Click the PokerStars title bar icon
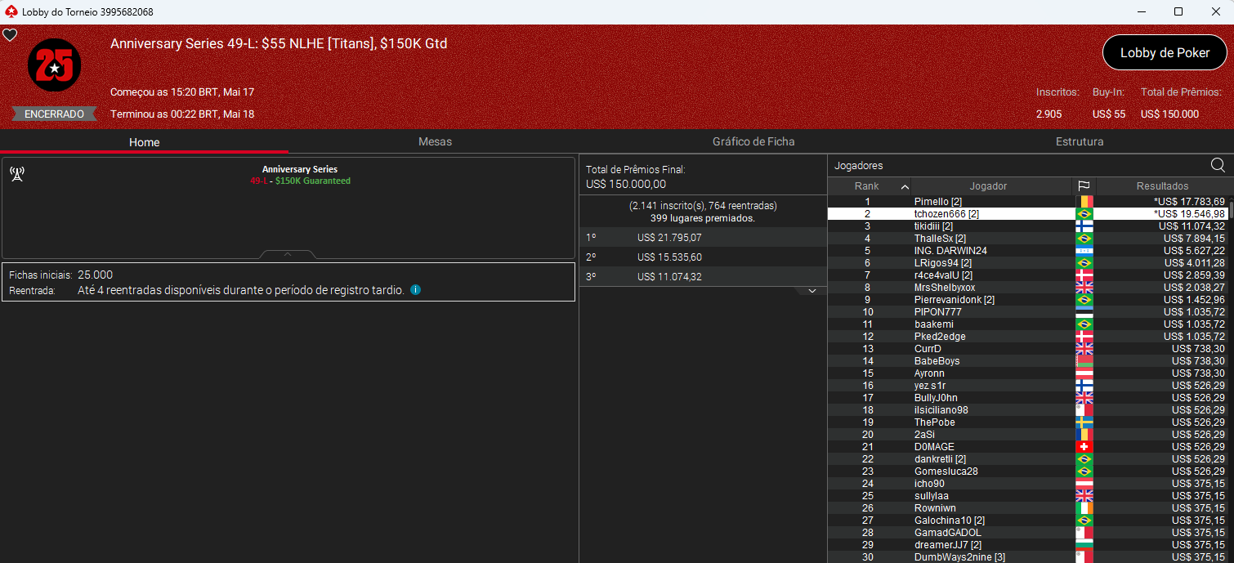 [10, 11]
